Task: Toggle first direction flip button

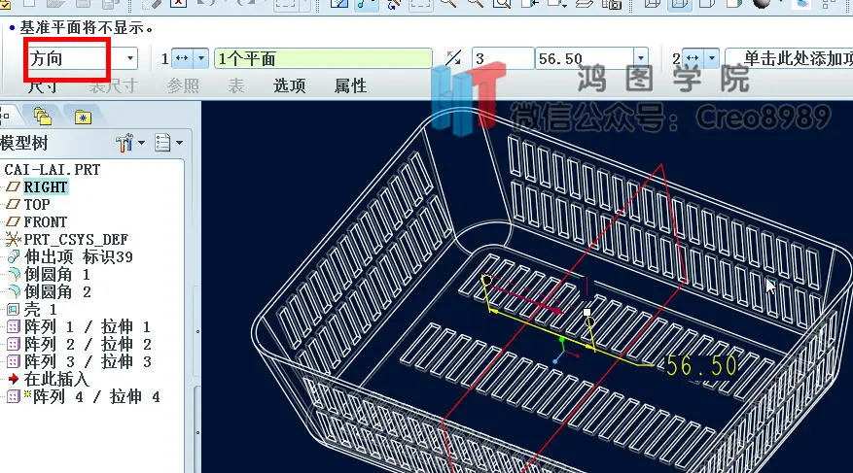Action: pos(182,58)
